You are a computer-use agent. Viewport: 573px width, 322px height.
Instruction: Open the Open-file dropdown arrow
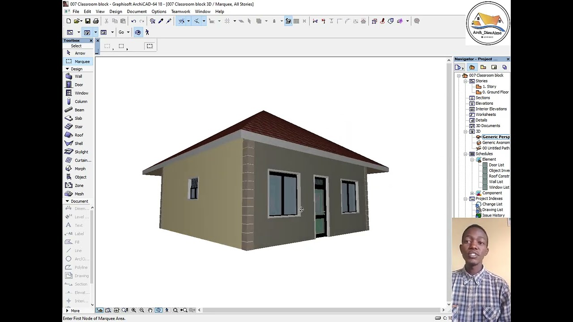82,21
